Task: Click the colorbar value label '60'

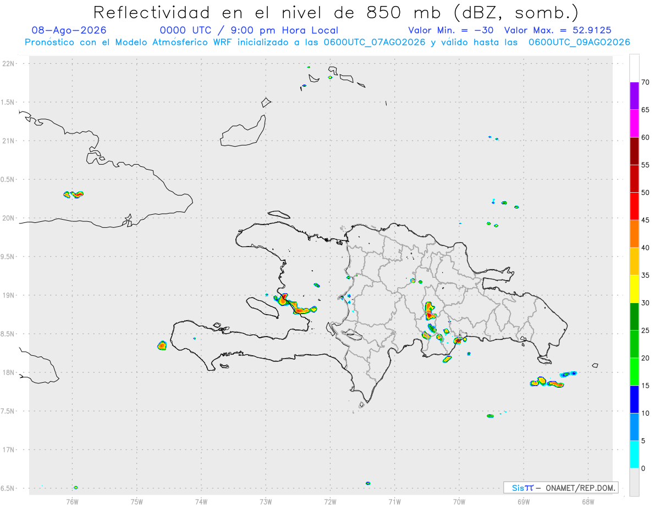Action: (646, 137)
